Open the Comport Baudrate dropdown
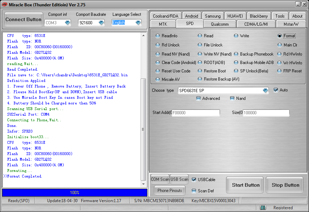This screenshot has height=212, width=309. click(x=101, y=23)
